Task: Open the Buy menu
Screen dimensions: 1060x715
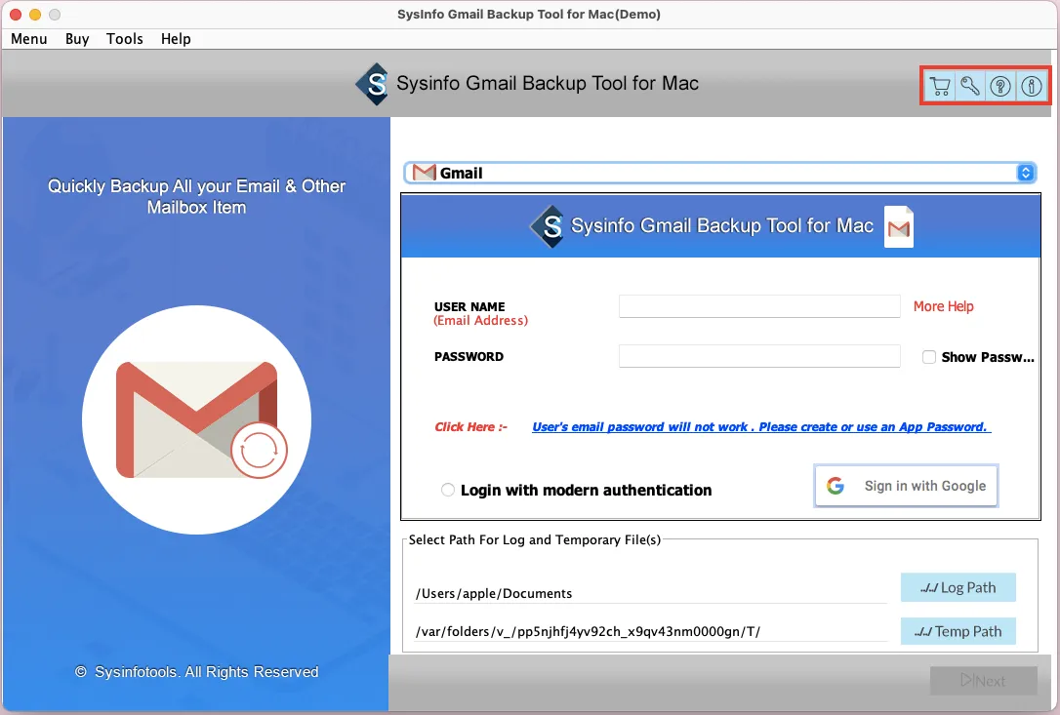Action: [77, 39]
